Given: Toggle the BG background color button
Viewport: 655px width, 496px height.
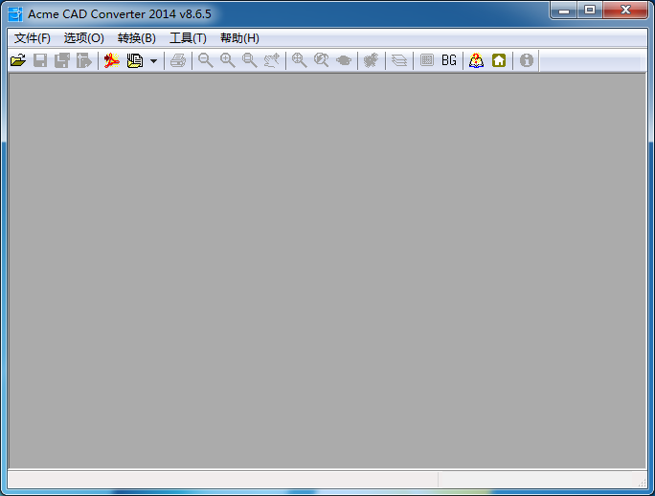Looking at the screenshot, I should click(x=449, y=60).
